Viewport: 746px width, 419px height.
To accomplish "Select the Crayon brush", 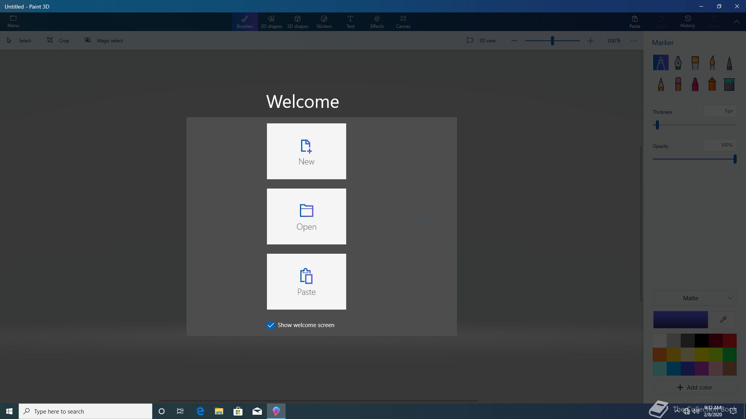I will point(695,84).
